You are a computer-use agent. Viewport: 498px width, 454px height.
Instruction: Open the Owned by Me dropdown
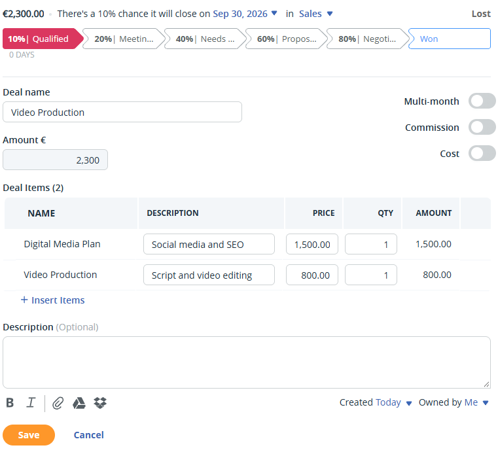point(476,402)
